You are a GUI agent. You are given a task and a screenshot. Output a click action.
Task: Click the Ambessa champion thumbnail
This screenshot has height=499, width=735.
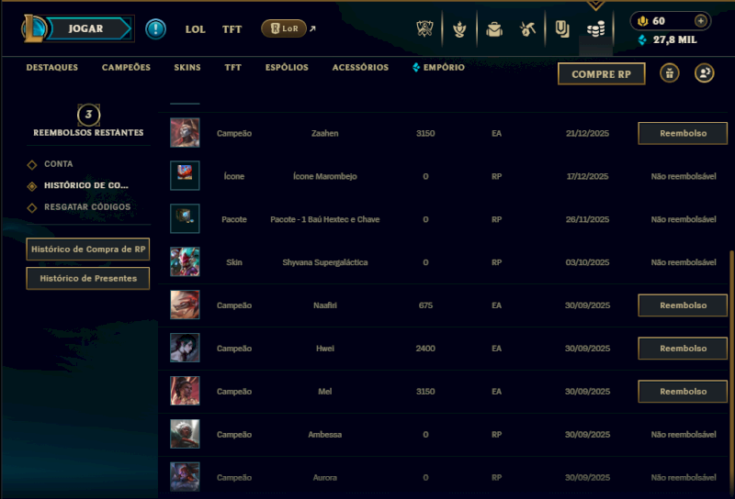tap(185, 434)
